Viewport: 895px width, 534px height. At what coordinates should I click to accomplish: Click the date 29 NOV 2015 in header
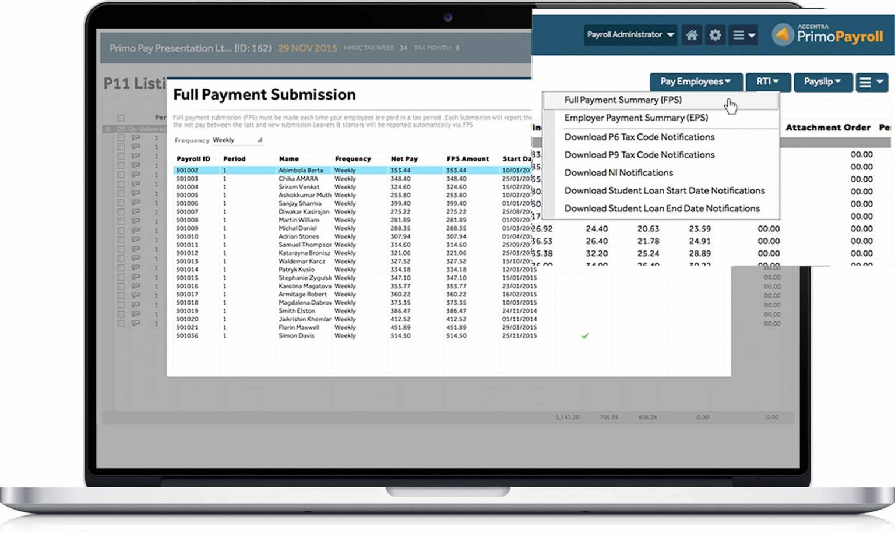[x=308, y=48]
